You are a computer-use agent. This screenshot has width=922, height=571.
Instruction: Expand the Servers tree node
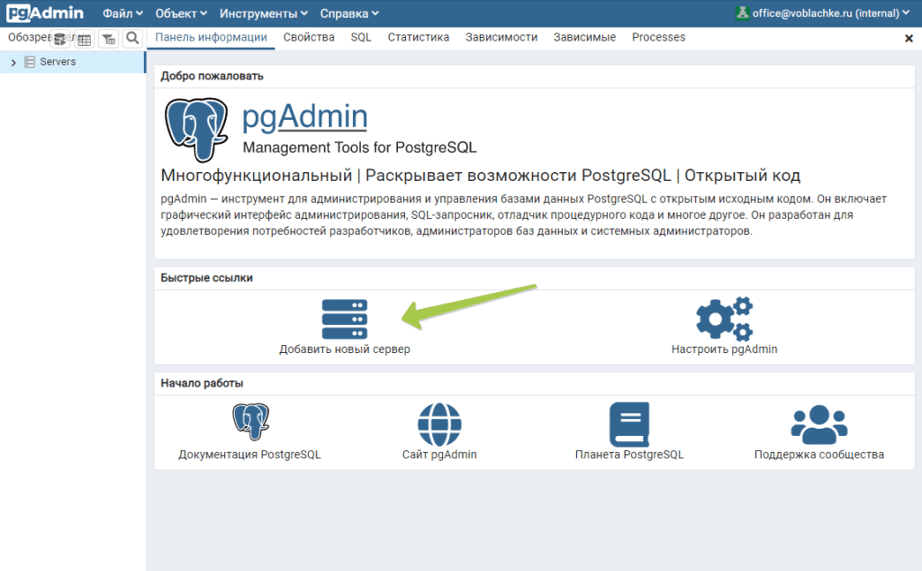pyautogui.click(x=13, y=62)
